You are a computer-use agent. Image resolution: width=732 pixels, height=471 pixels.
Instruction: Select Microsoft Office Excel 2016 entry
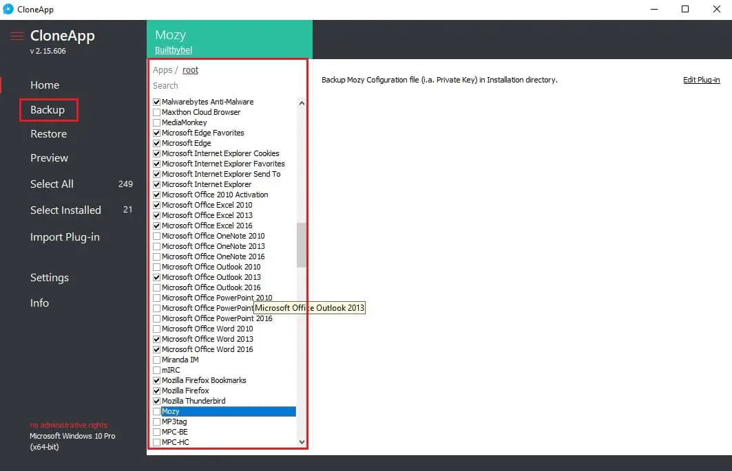tap(207, 226)
